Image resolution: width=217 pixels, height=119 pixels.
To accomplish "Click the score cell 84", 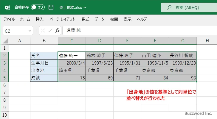I will 155,78.
